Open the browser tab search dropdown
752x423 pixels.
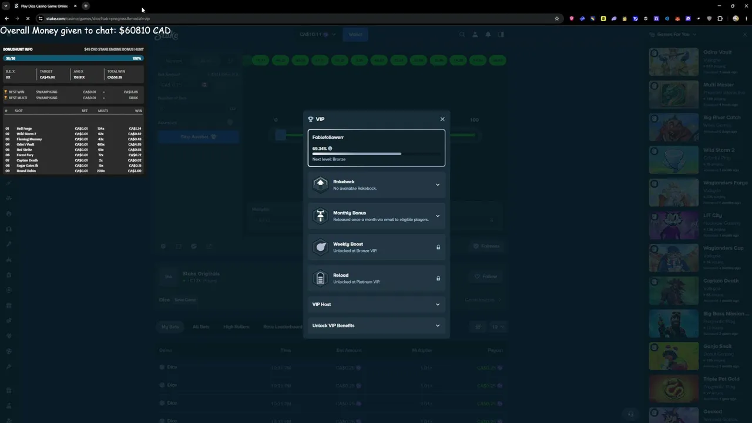(x=5, y=6)
